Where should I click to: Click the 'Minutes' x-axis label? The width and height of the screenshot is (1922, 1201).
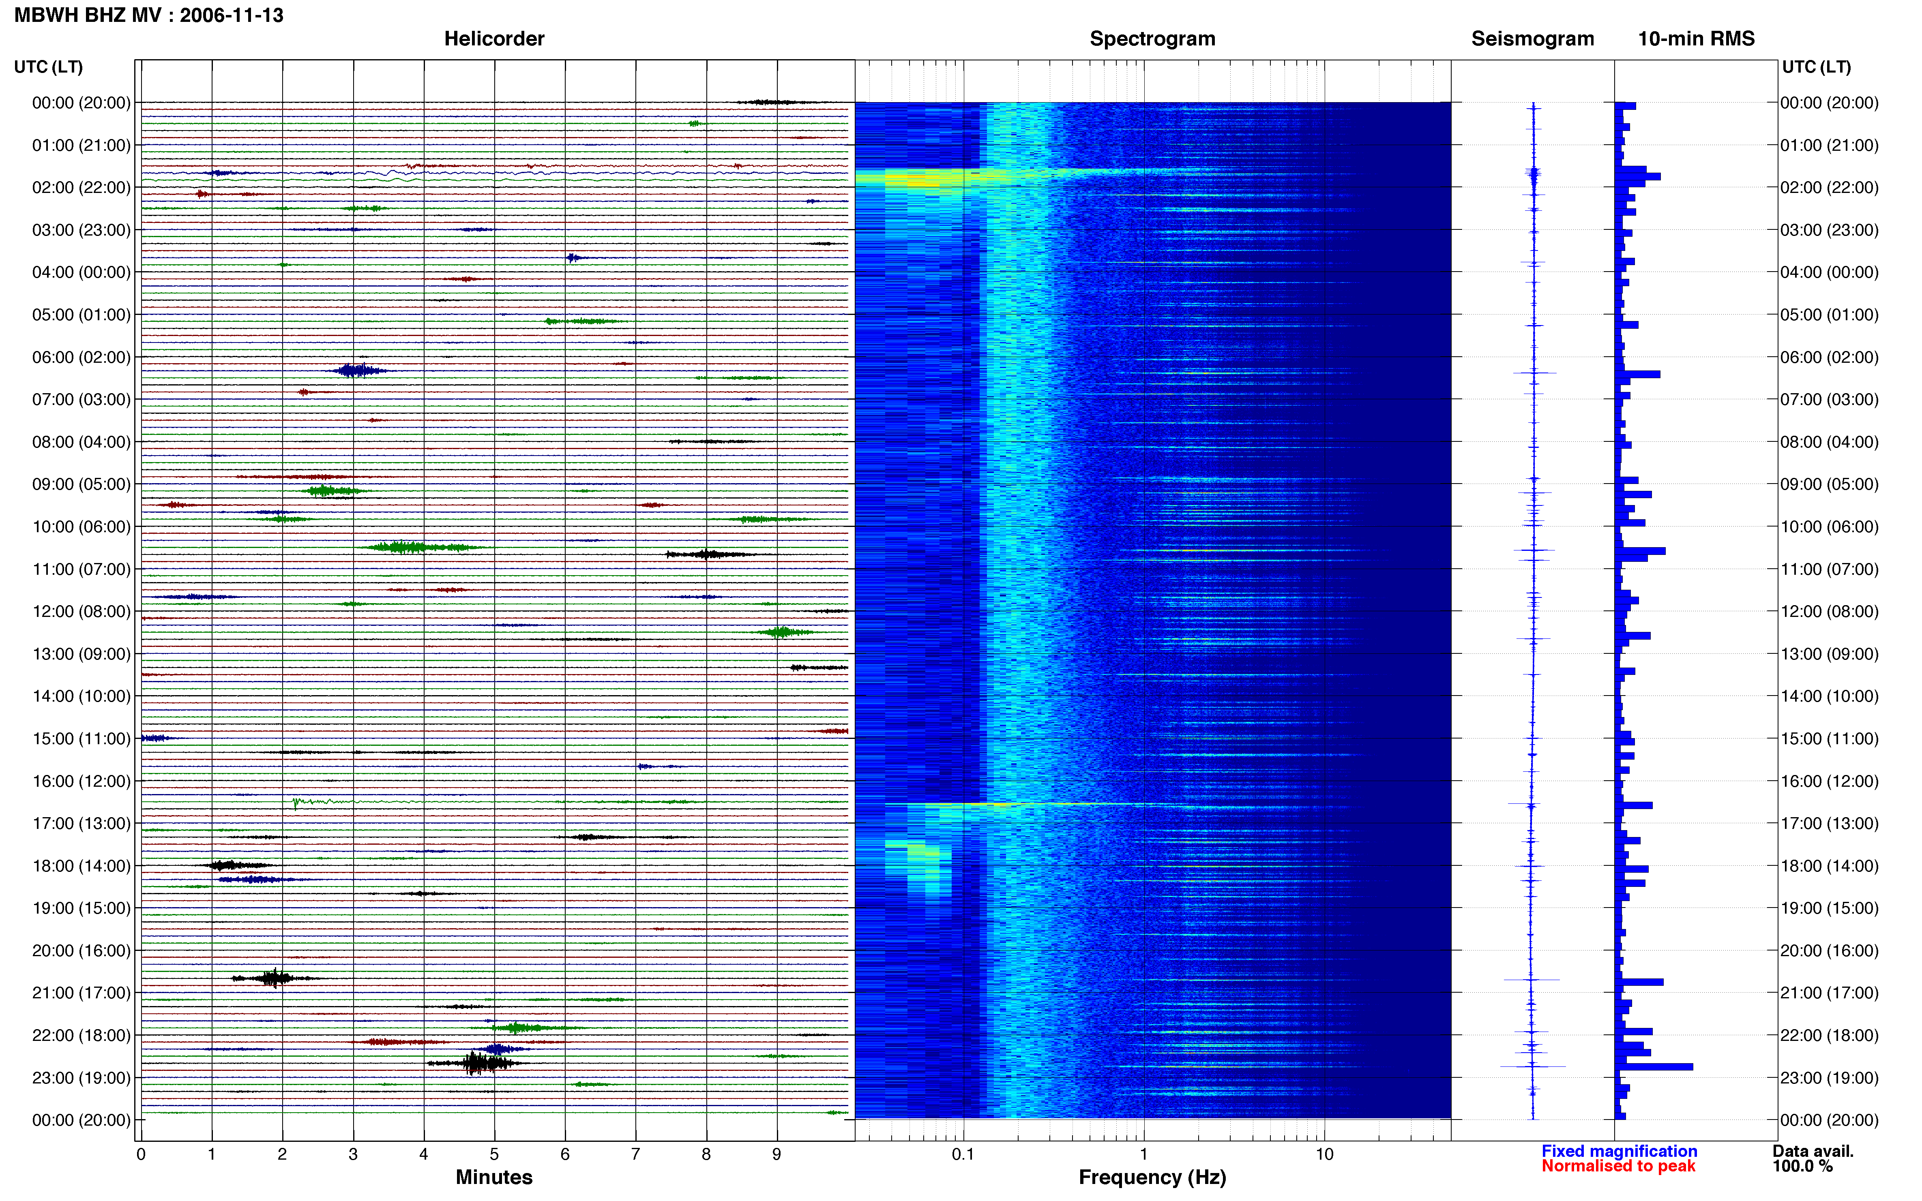pos(494,1177)
